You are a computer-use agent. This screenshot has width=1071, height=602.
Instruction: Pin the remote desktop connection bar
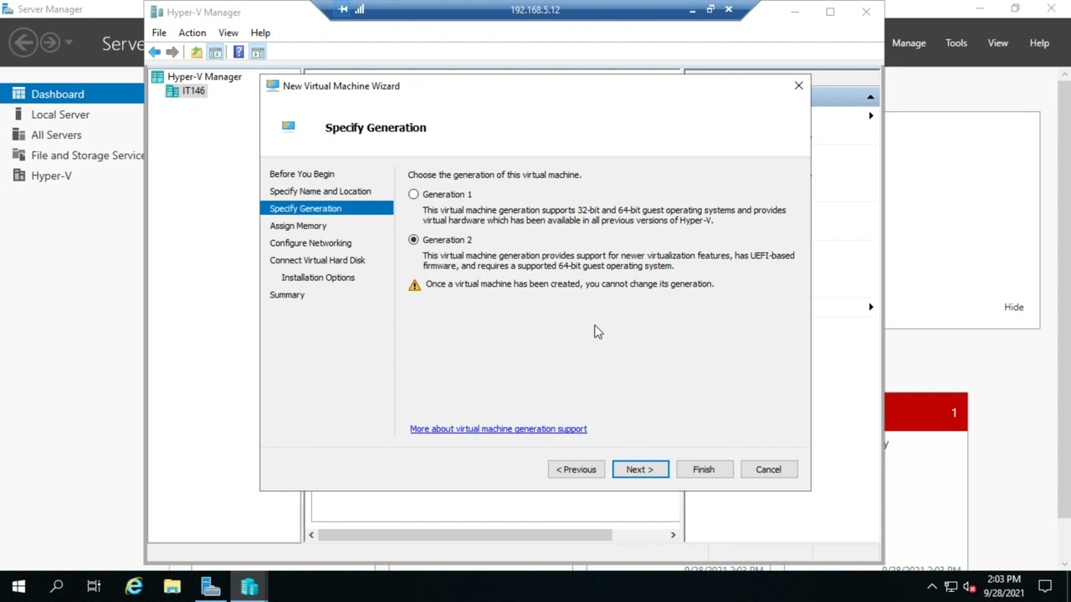pos(343,10)
